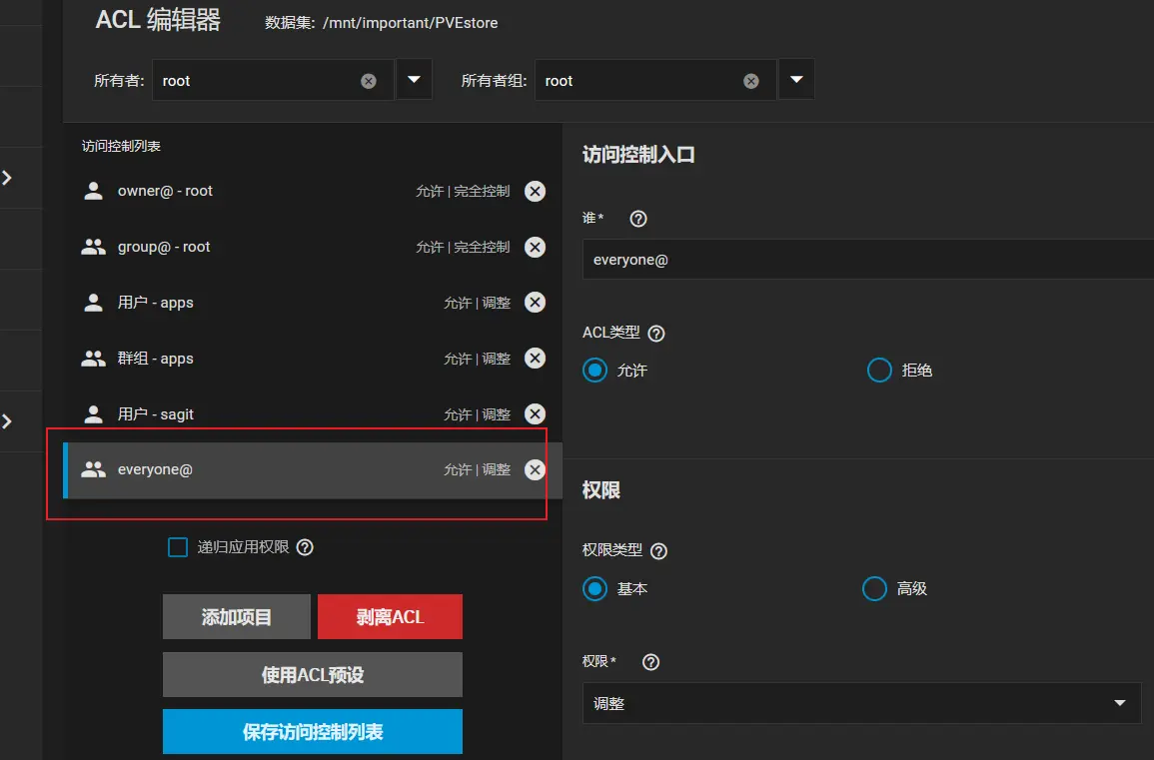The width and height of the screenshot is (1154, 760).
Task: Click the 剥离ACL button
Action: pyautogui.click(x=390, y=617)
